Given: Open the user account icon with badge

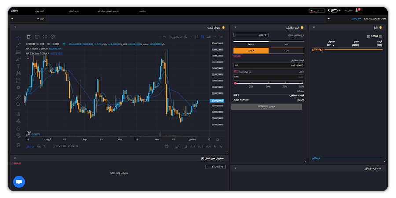Looking at the screenshot, I should [357, 11].
